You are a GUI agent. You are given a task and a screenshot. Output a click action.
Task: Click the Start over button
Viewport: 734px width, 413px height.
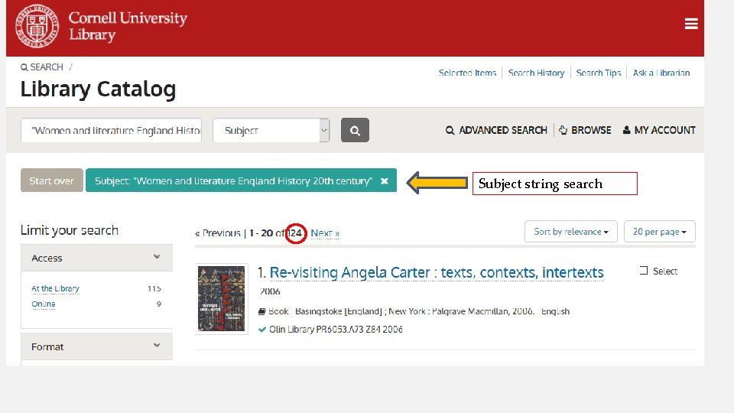(x=51, y=180)
